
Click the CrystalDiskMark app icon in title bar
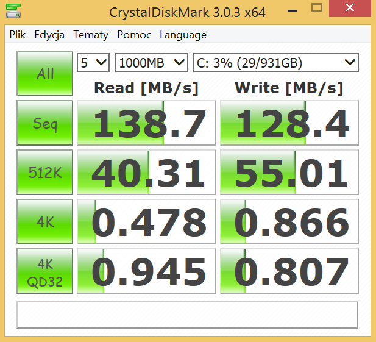13,11
